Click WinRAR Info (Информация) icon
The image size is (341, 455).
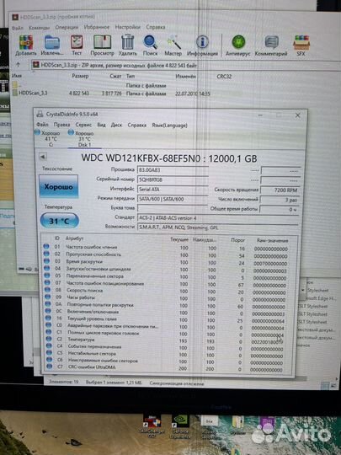click(x=202, y=45)
